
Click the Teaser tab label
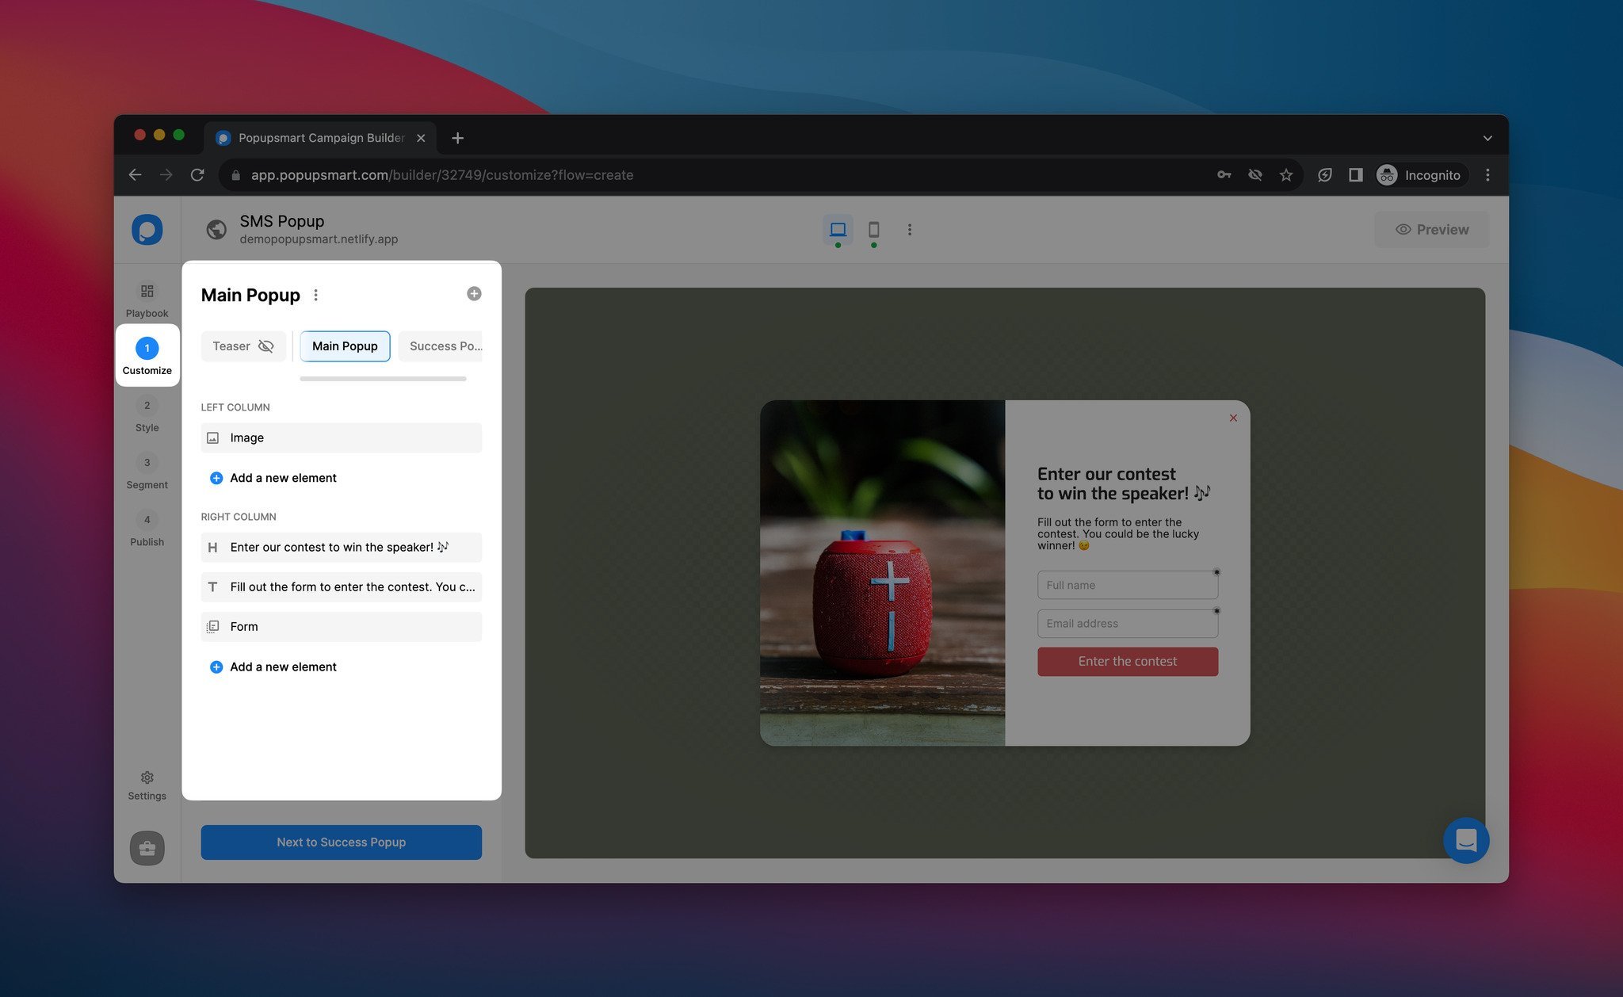point(231,346)
